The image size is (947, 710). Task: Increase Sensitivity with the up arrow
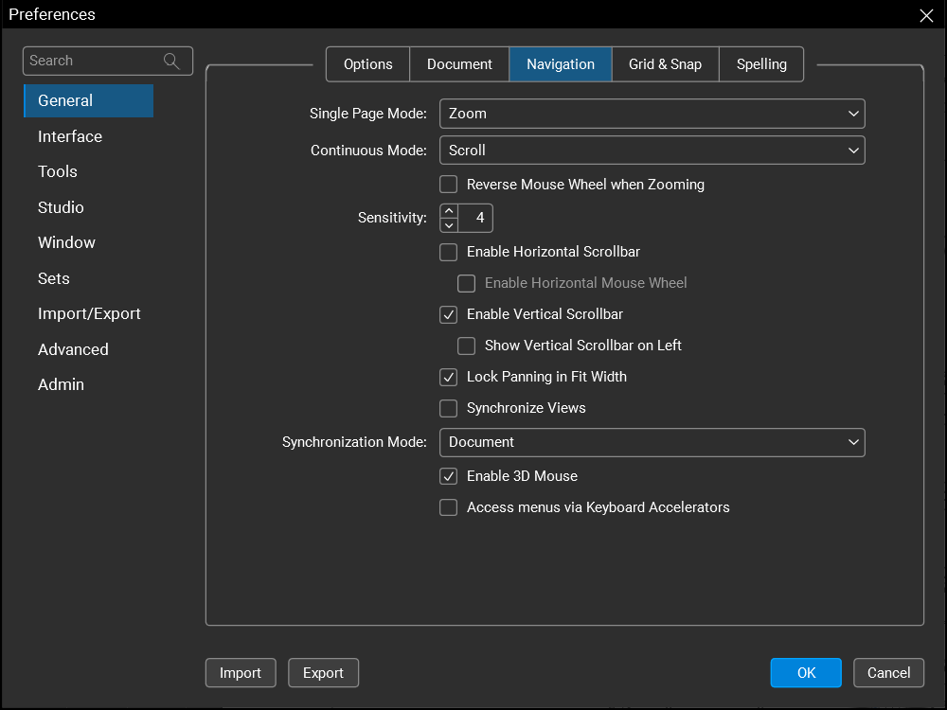tap(449, 212)
